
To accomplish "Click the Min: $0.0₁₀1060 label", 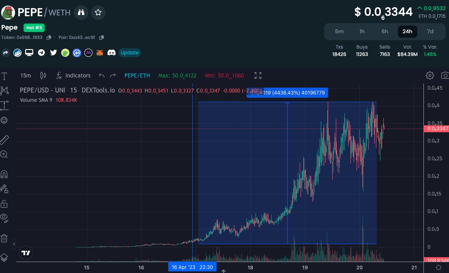I will point(224,75).
